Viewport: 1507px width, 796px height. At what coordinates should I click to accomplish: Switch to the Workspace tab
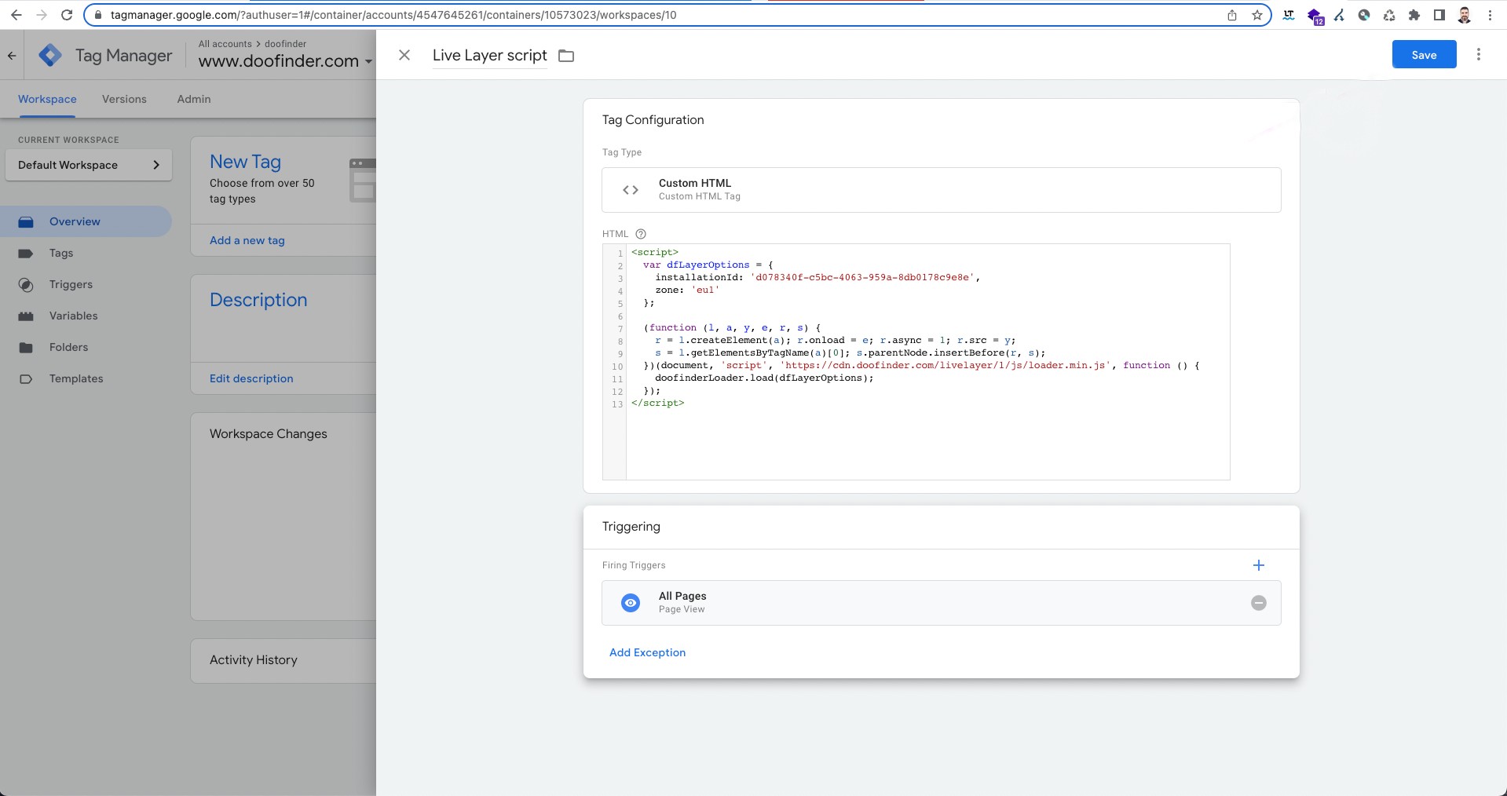pos(47,99)
